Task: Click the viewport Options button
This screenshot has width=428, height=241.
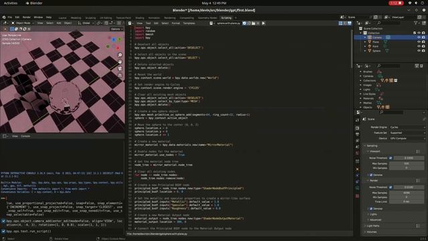Action: tap(116, 29)
